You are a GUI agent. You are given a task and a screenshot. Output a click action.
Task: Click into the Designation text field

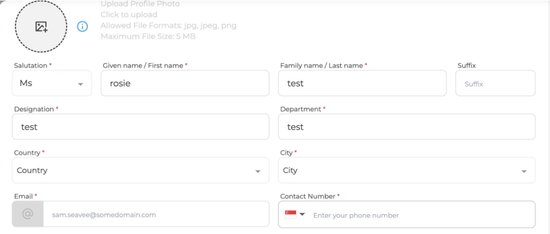point(141,127)
